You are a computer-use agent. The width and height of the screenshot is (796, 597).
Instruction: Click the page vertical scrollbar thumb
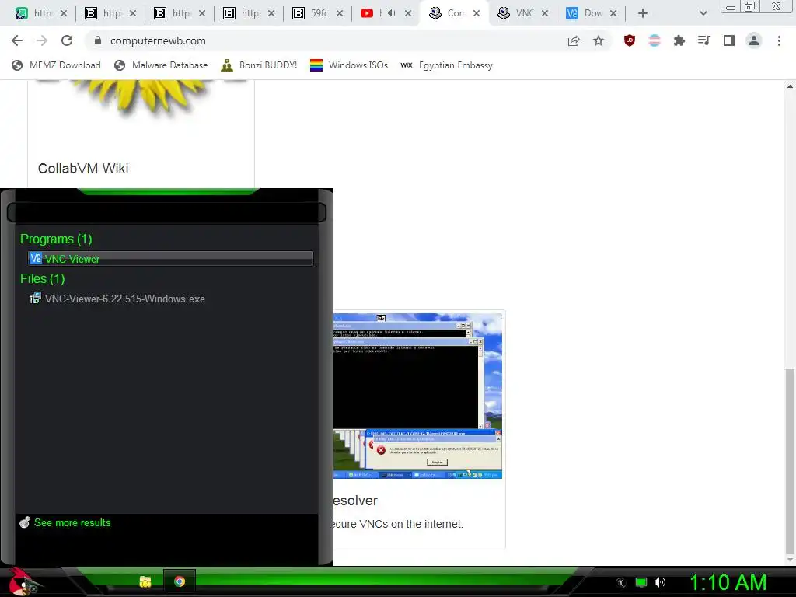click(x=790, y=462)
